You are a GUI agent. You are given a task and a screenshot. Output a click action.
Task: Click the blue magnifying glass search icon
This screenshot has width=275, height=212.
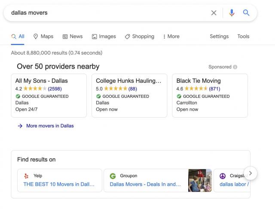(x=246, y=12)
